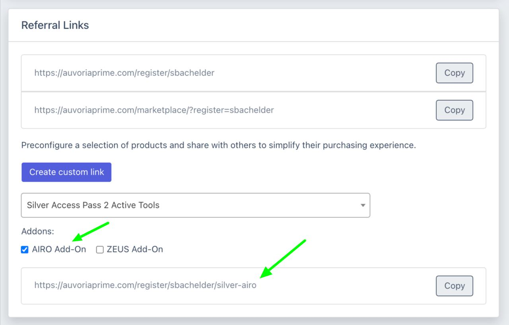Click the green arrow pointing at silver-airo link
The width and height of the screenshot is (509, 325).
pos(283,259)
